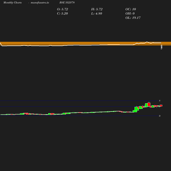Click the 'L: 4.80' low value
Image resolution: width=171 pixels, height=171 pixels.
[96, 14]
